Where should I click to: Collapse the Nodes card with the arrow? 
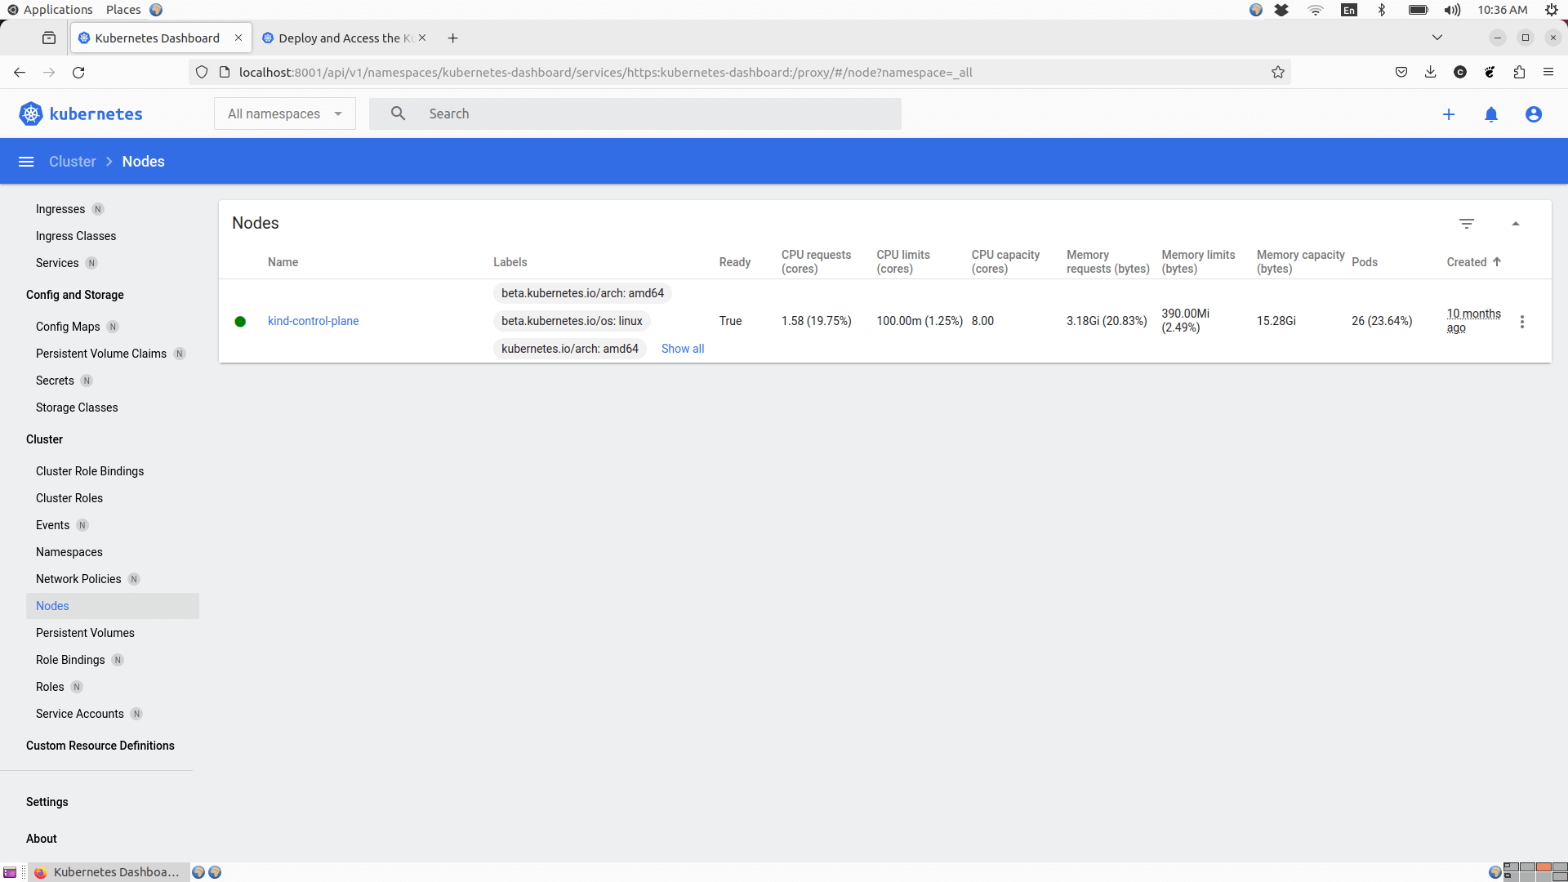[1516, 223]
